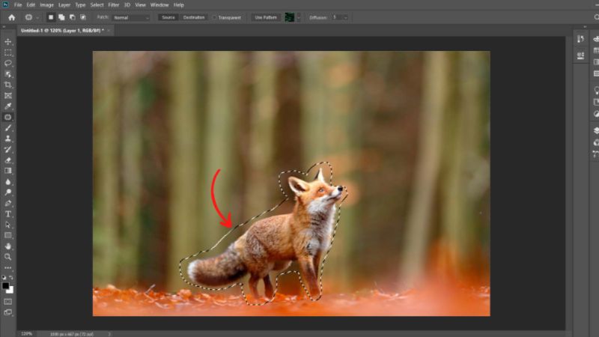Open the History panel icon

[580, 39]
